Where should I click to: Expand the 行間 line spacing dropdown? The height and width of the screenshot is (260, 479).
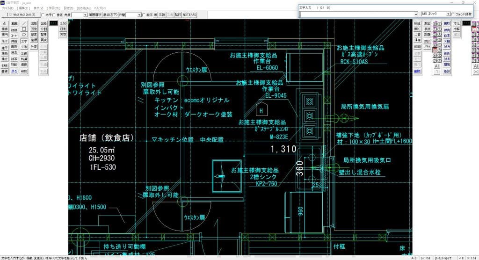(139, 15)
